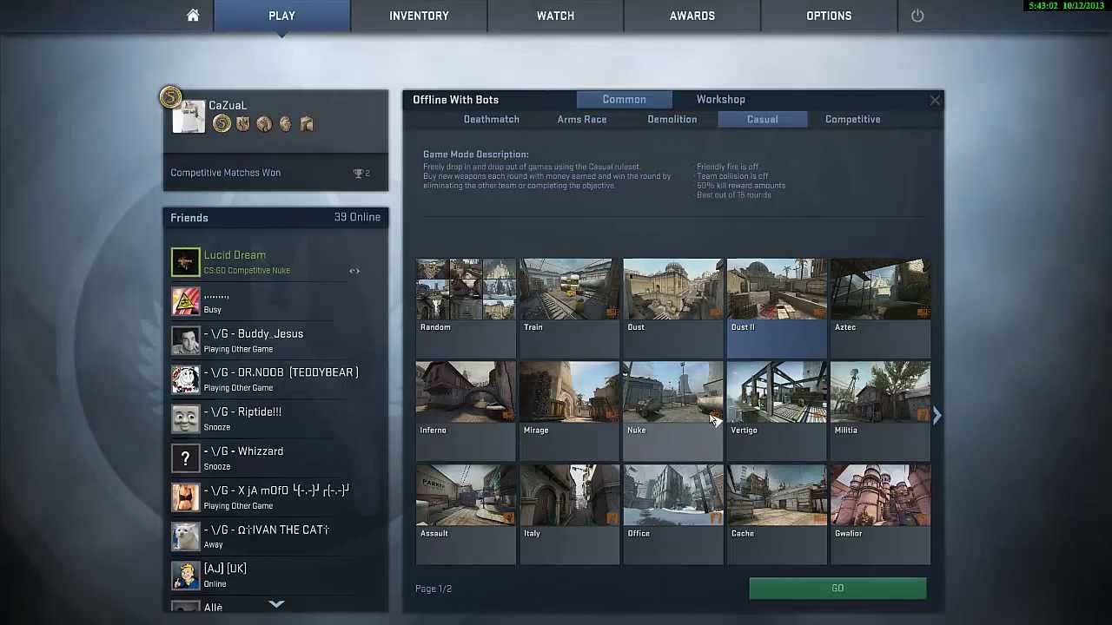Open the INVENTORY menu
Viewport: 1112px width, 625px height.
pyautogui.click(x=419, y=16)
